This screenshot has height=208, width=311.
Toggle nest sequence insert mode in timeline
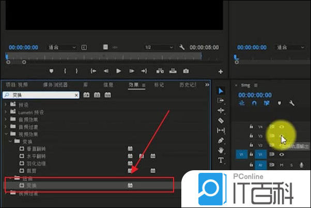[x=242, y=103]
